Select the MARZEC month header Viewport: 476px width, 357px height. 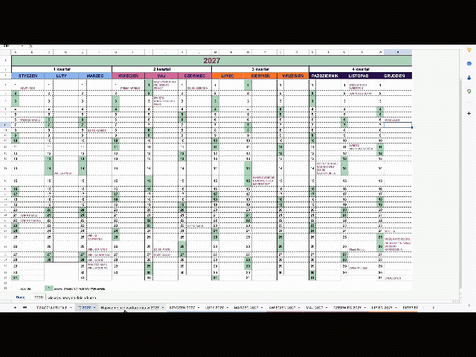point(95,76)
